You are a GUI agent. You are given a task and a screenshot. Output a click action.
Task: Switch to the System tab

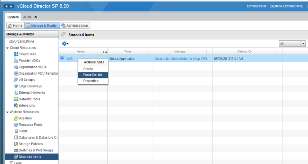pos(13,17)
